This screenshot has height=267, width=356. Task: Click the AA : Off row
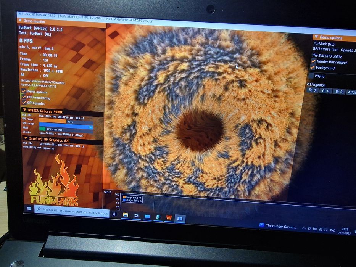click(34, 76)
